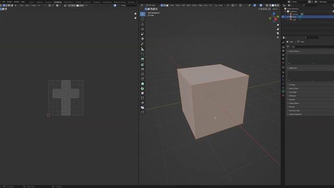The height and width of the screenshot is (188, 334).
Task: Enable face select mode in 3D viewport
Action: point(167,5)
